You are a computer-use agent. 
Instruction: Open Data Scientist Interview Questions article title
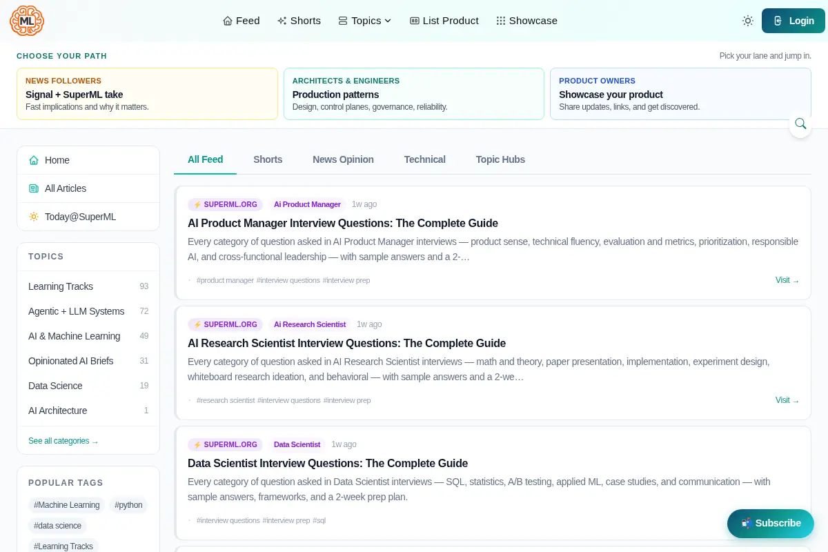pos(328,463)
